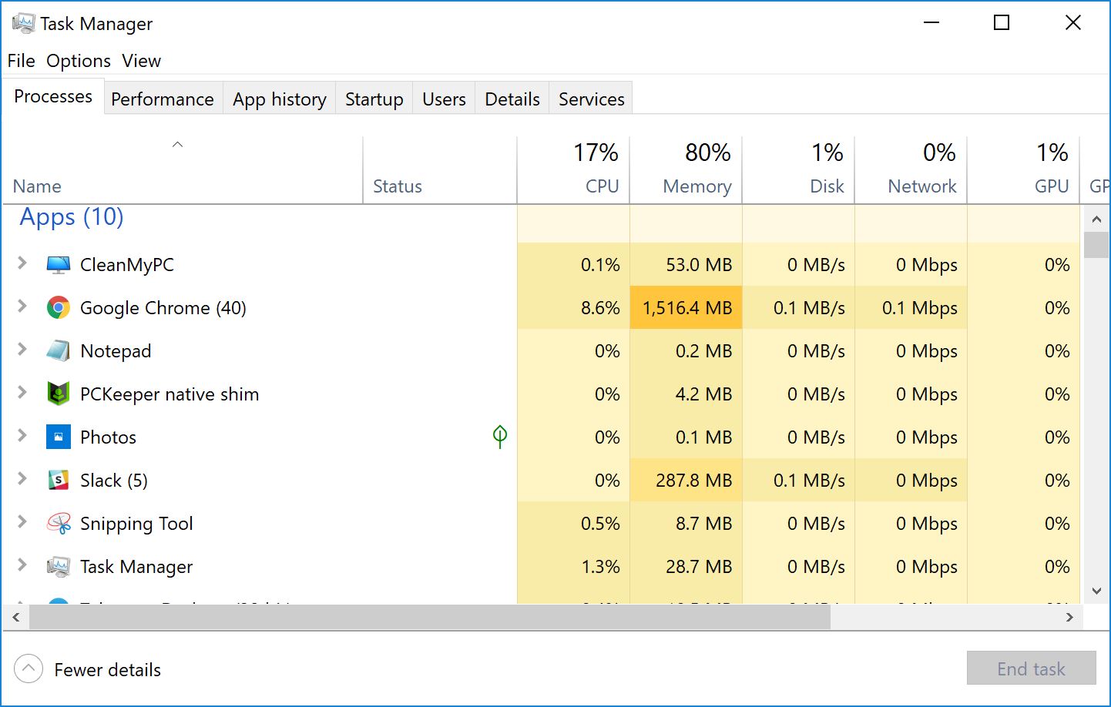Click the Task Manager title bar icon
Image resolution: width=1111 pixels, height=707 pixels.
23,23
